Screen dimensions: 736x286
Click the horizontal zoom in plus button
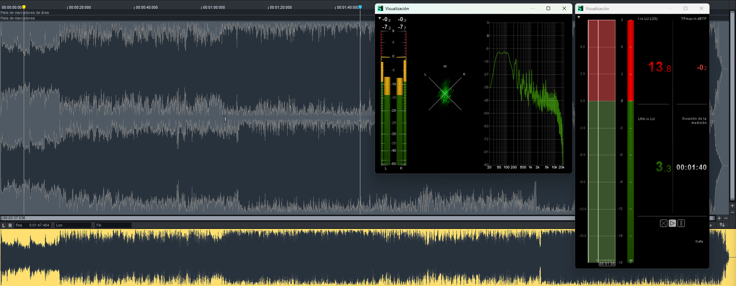coord(719,218)
